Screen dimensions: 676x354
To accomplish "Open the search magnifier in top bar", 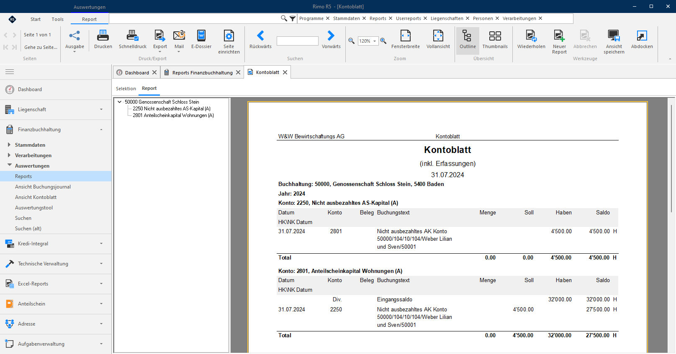I will [284, 18].
